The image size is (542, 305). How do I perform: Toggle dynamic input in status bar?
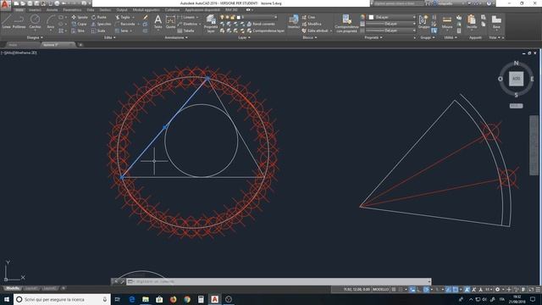(x=412, y=290)
